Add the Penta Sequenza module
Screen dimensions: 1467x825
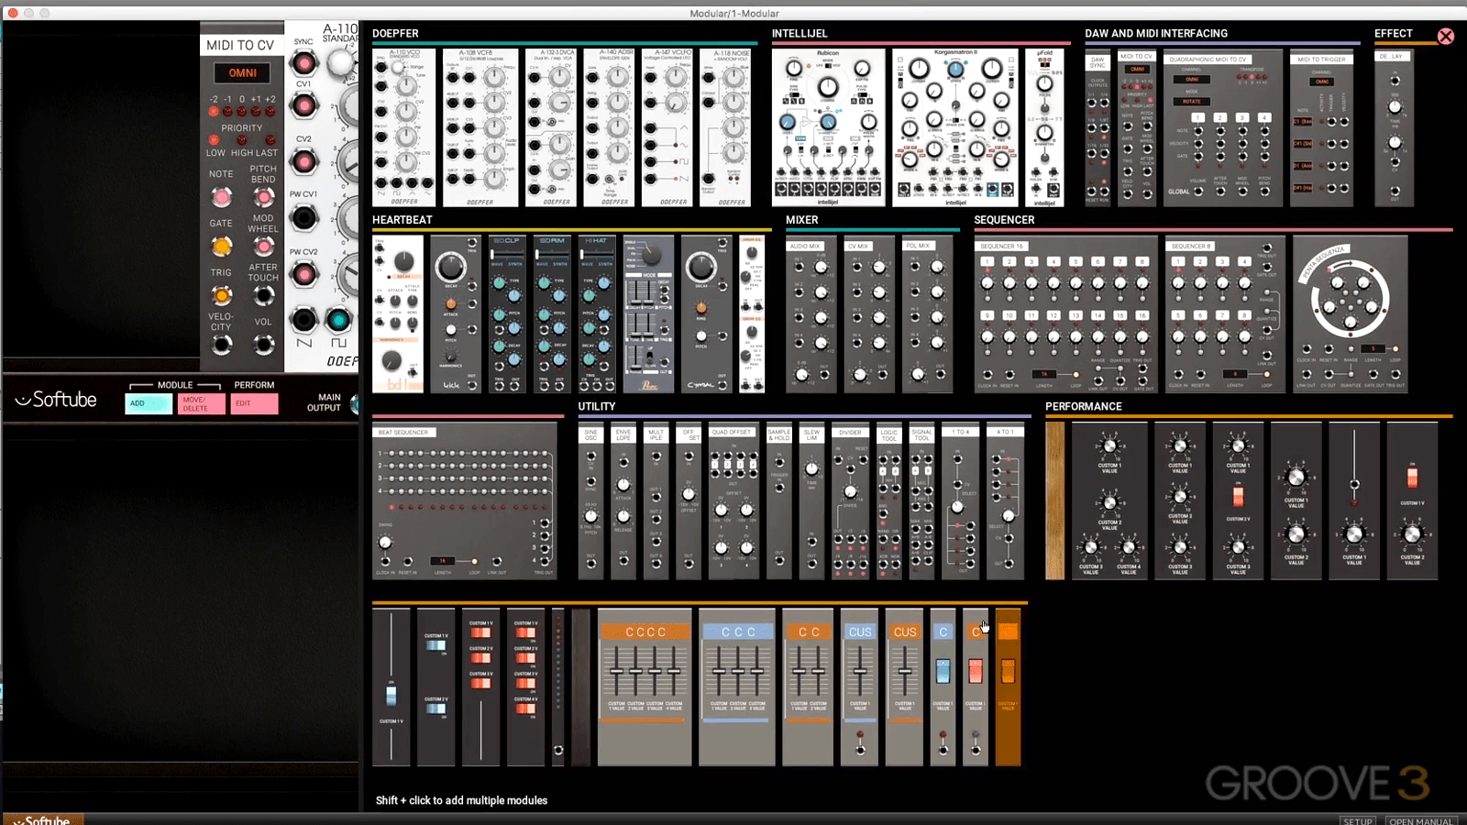(x=1350, y=314)
